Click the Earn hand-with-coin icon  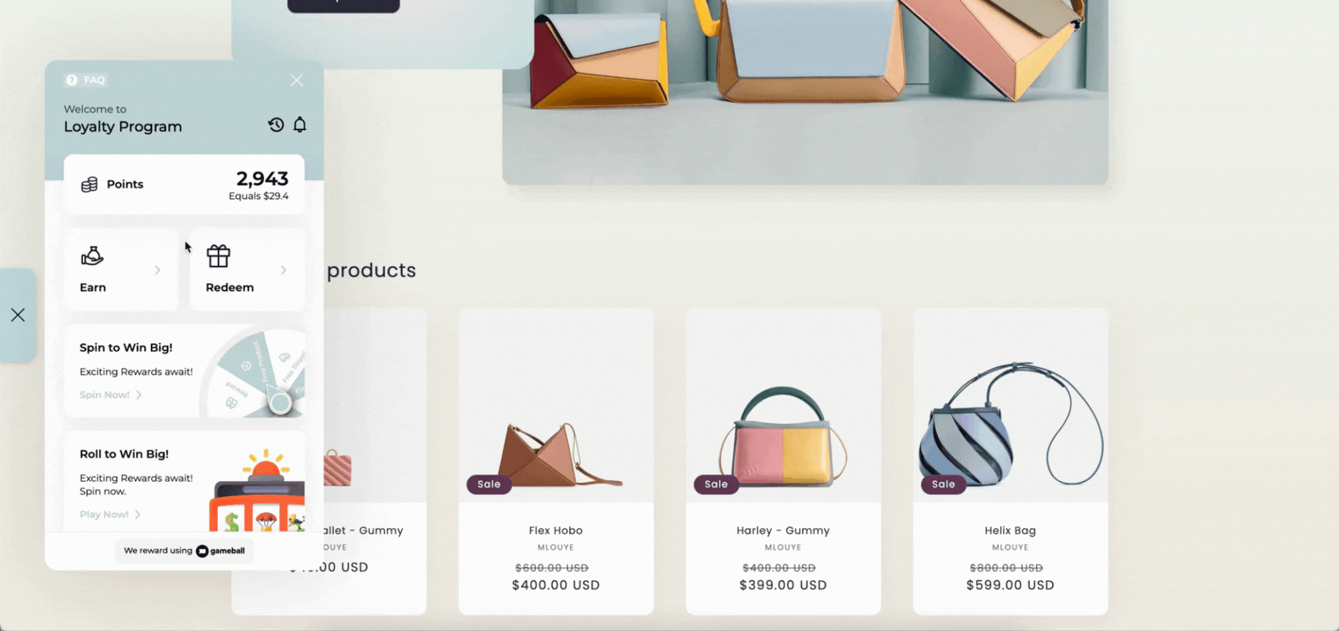point(92,256)
